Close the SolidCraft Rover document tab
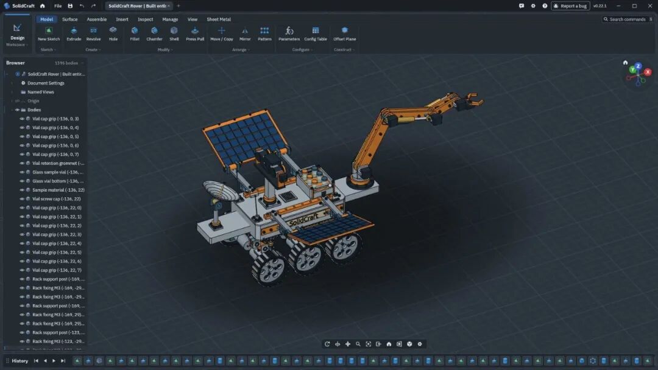This screenshot has height=370, width=658. pos(169,6)
